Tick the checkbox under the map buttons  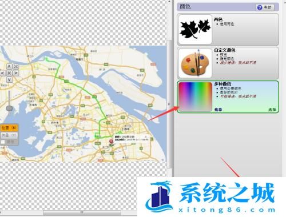coord(3,142)
